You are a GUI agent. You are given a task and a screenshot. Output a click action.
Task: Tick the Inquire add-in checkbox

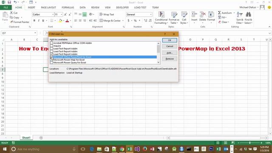(51, 45)
